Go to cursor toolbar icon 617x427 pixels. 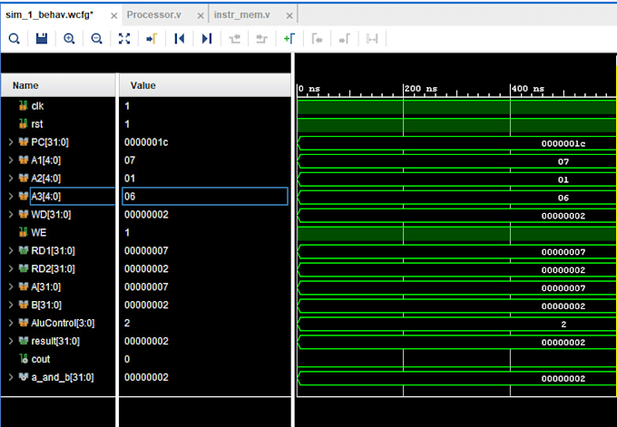click(152, 38)
